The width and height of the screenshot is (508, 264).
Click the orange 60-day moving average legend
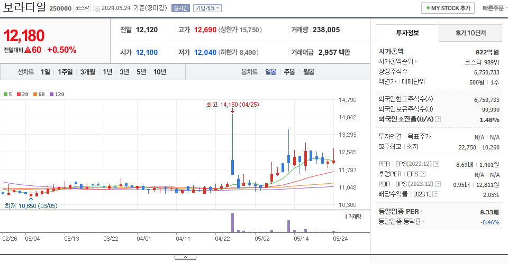click(39, 95)
